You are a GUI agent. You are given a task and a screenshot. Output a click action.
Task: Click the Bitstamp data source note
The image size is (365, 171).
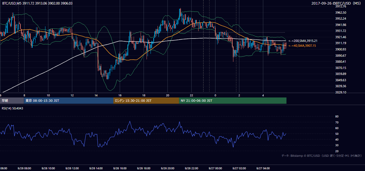coord(322,156)
